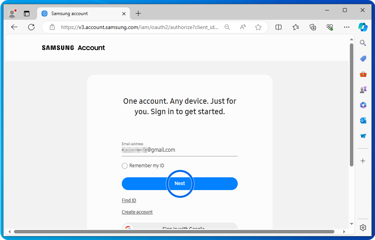The width and height of the screenshot is (375, 240).
Task: Open the Tab actions menu
Action: click(27, 14)
